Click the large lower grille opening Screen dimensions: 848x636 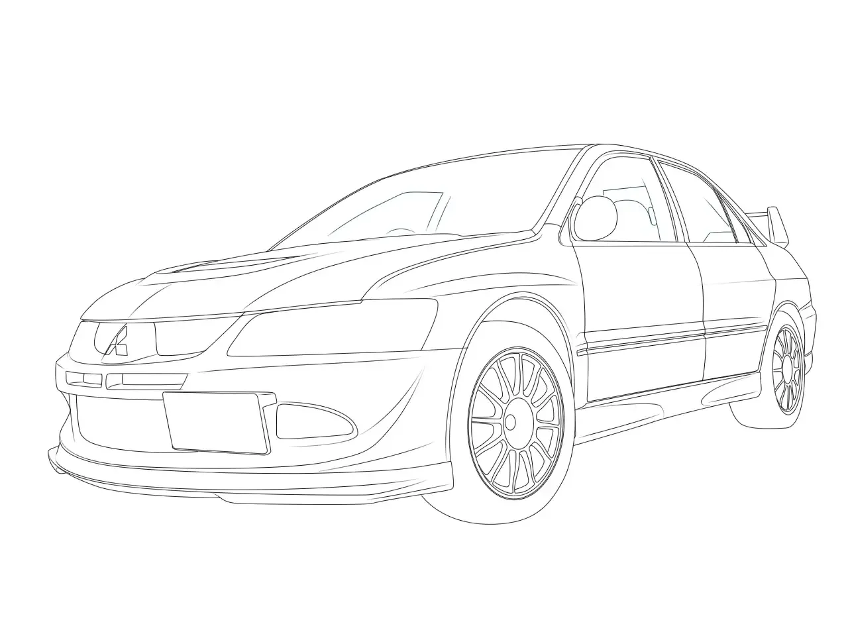click(x=119, y=424)
